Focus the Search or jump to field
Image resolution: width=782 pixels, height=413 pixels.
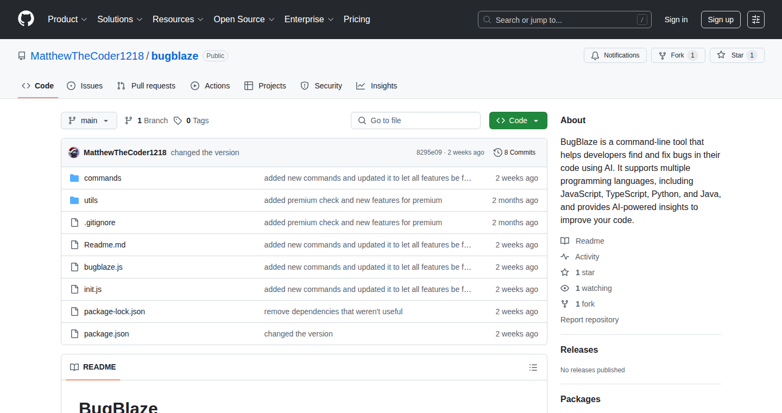tap(565, 20)
